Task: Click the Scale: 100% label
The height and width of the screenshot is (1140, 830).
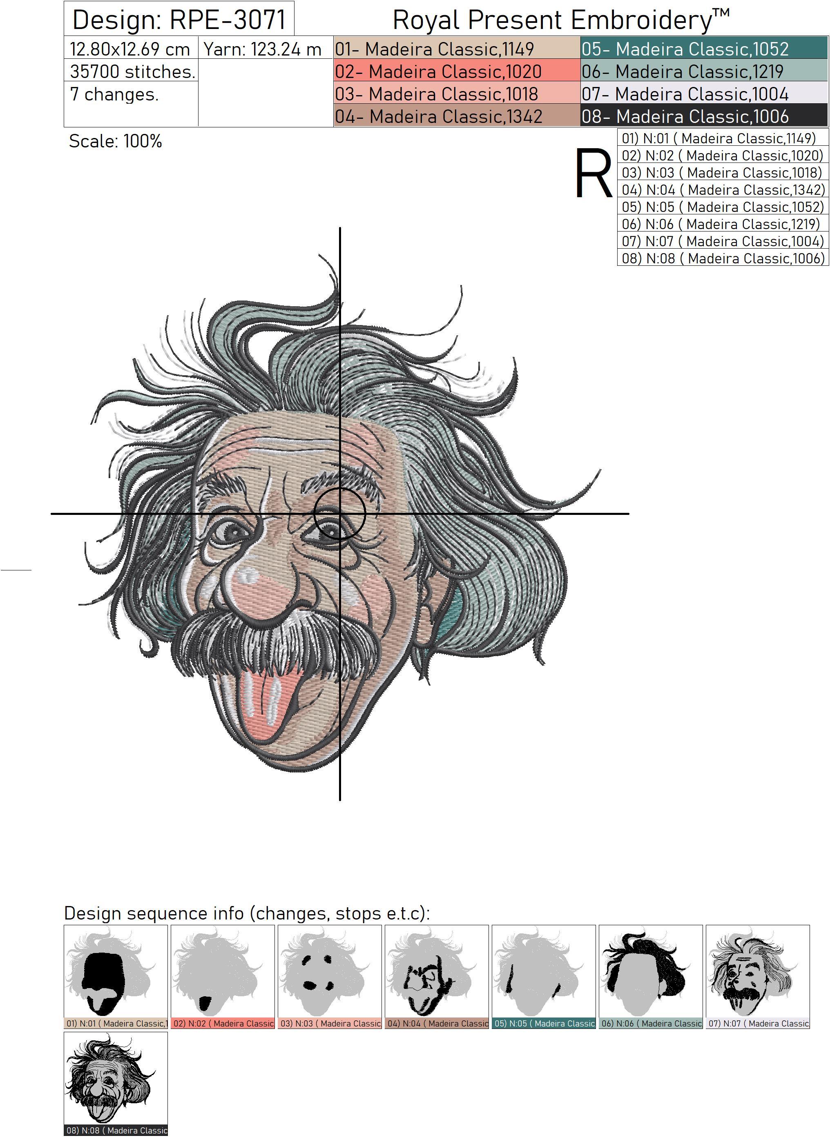Action: 115,141
